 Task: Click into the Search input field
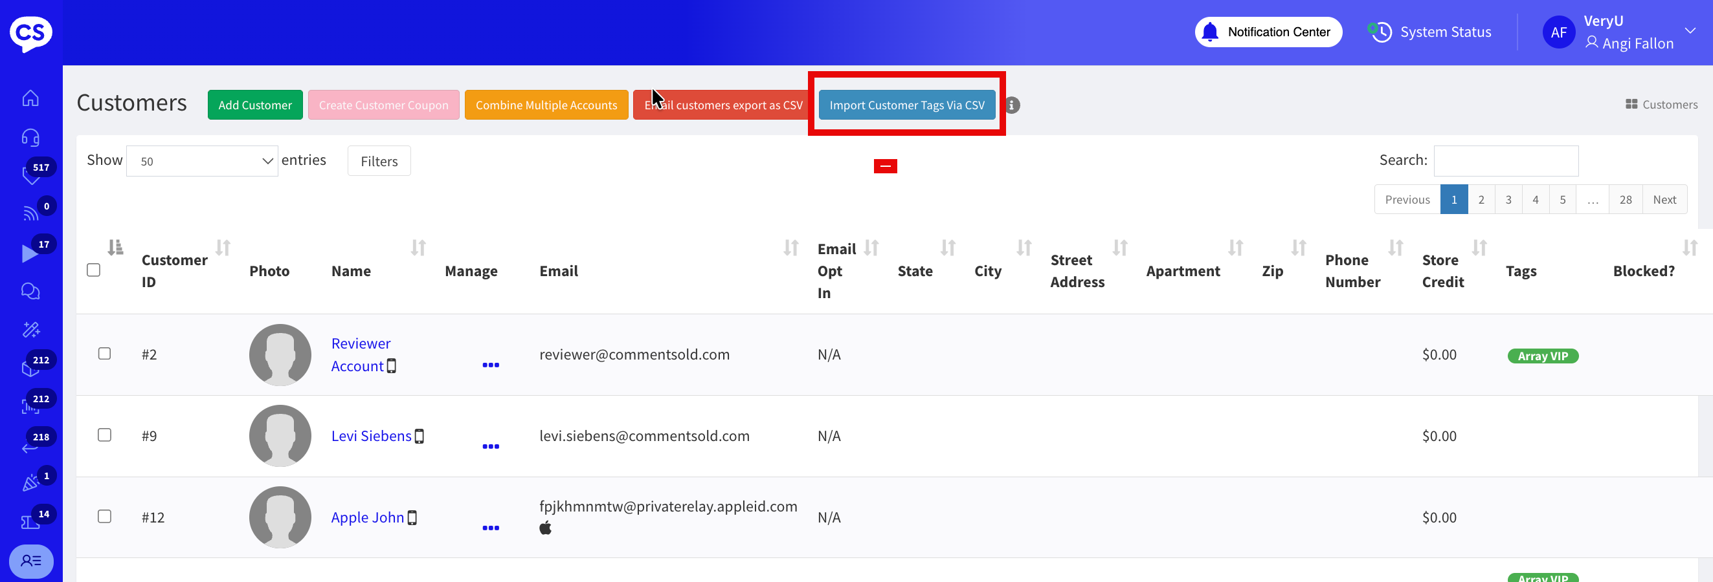click(x=1506, y=161)
